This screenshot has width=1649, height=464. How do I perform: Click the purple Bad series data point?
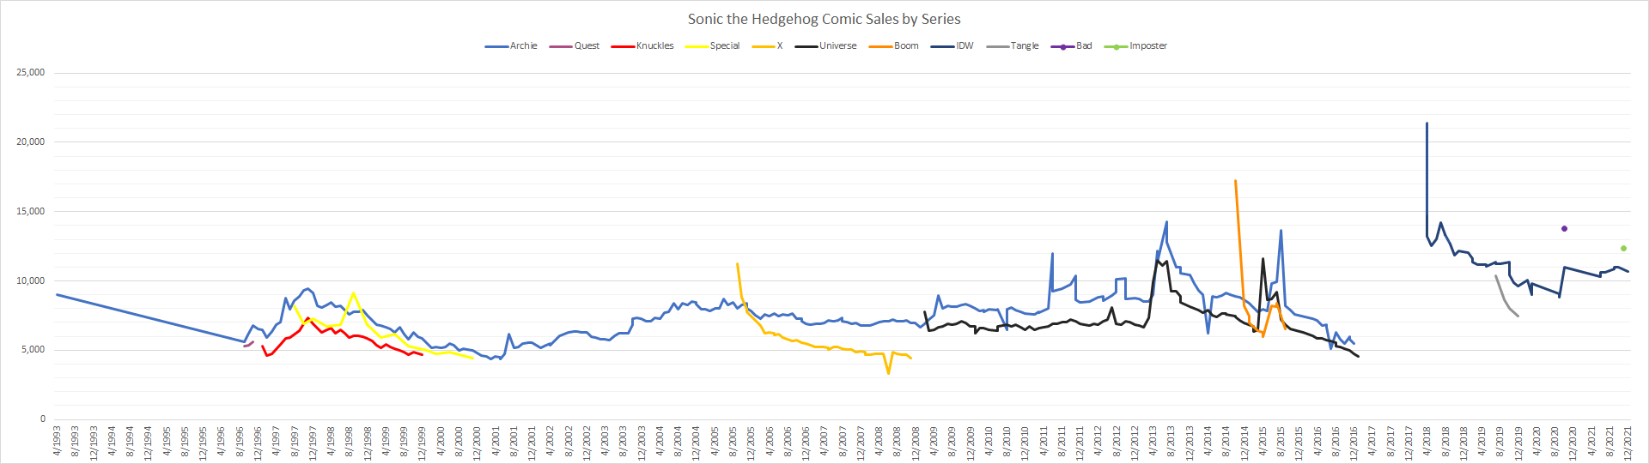point(1564,229)
